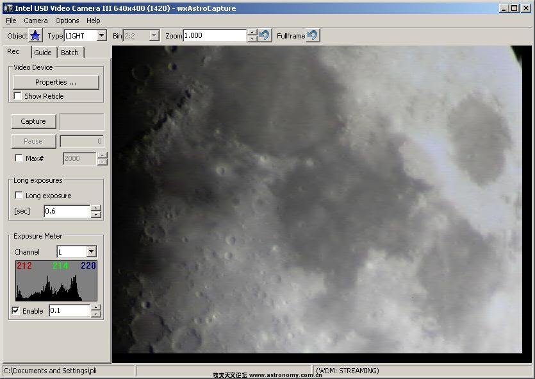Uncheck the Exposure Meter Enable checkbox
Screen dimensions: 535x379
[16, 311]
